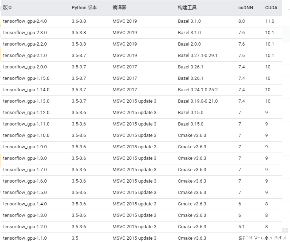The image size is (290, 242).
Task: Select the tensorflow_gpu-2.3.0 cell
Action: click(25, 33)
